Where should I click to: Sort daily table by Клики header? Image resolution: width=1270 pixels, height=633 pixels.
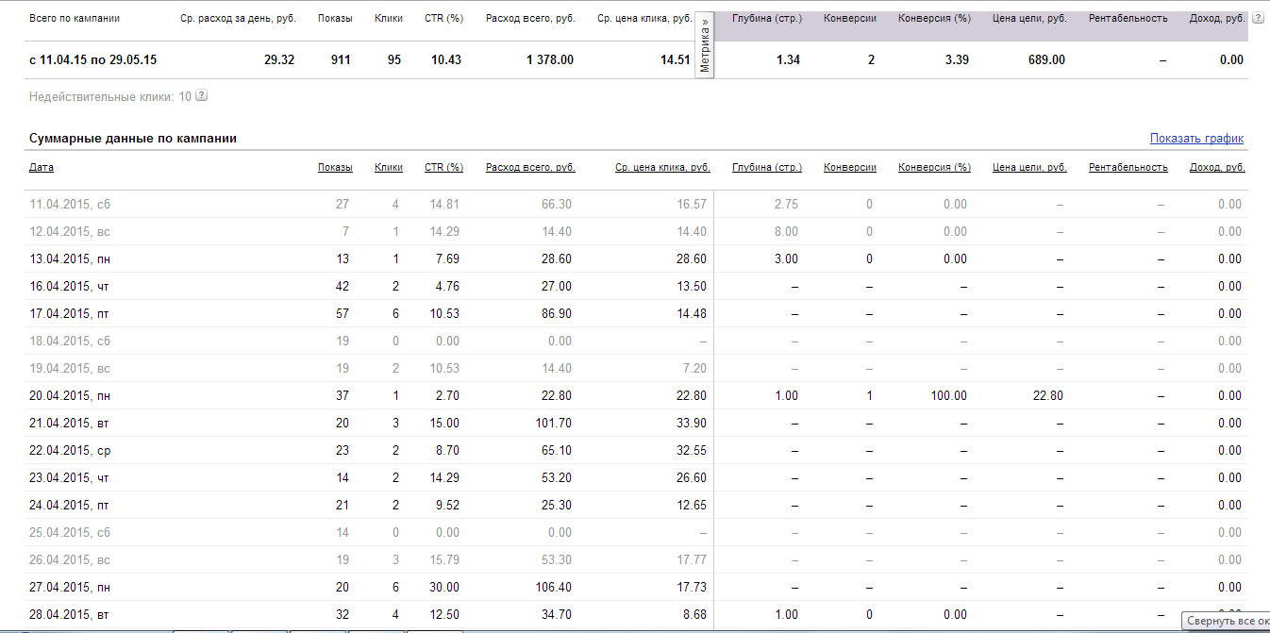tap(389, 168)
